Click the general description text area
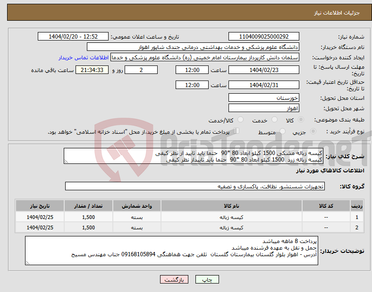372x292 pixels. [194, 156]
